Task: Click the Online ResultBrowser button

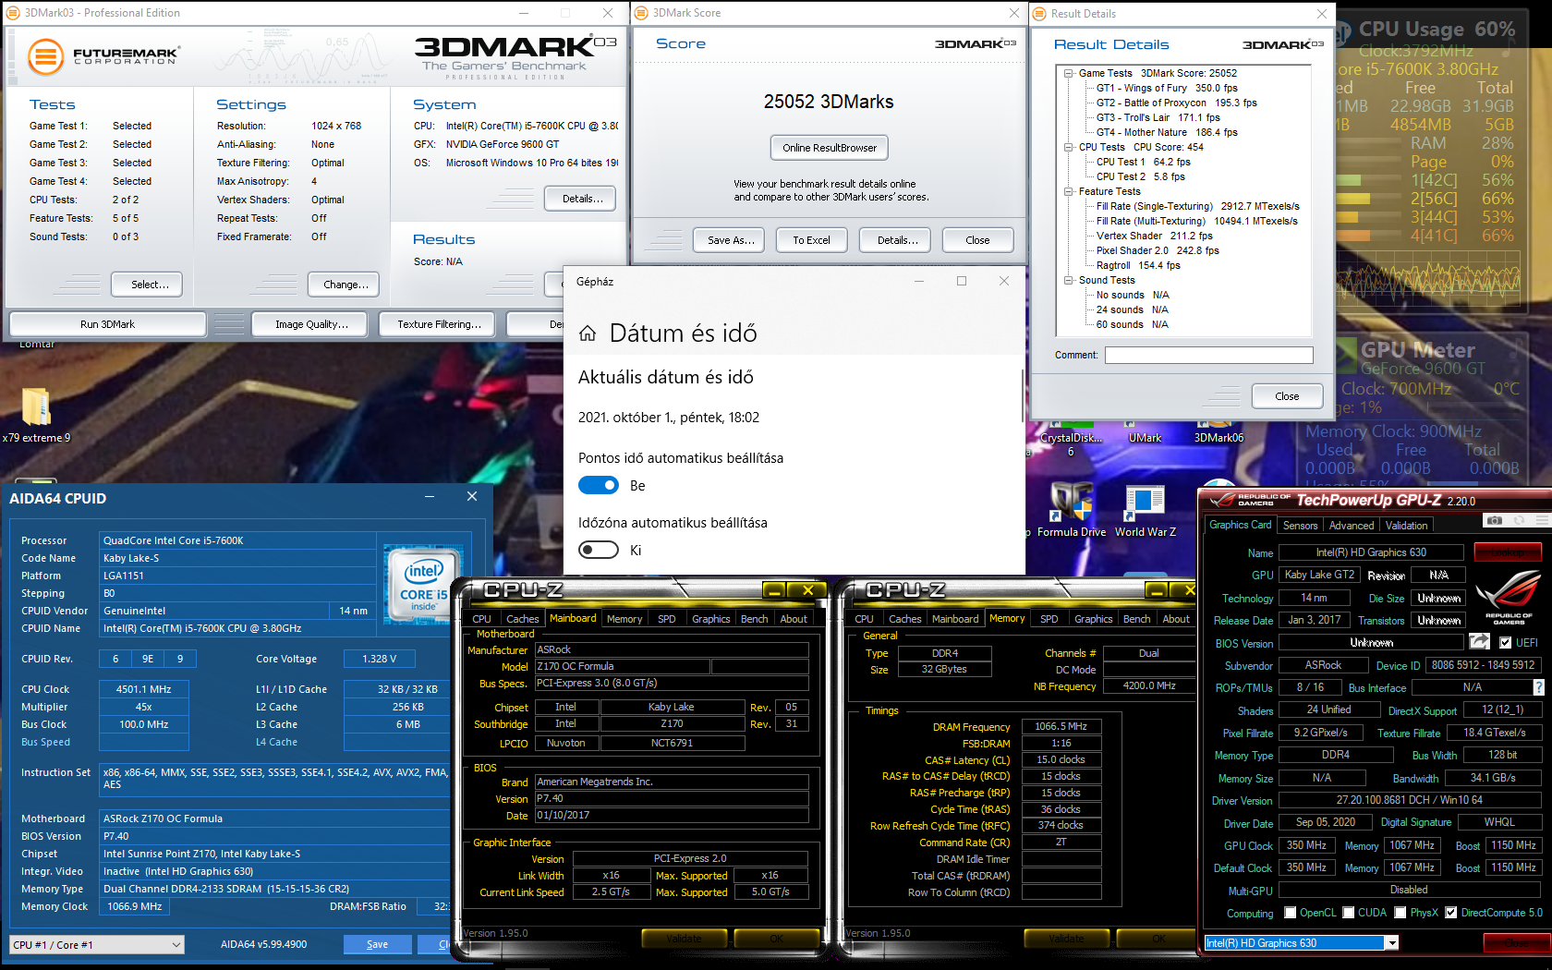Action: click(x=830, y=148)
